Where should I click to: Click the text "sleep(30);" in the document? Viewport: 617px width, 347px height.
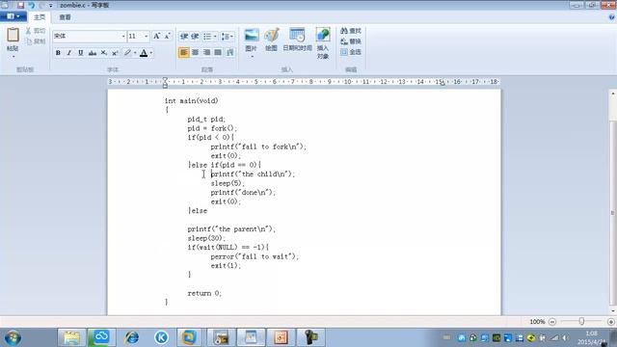206,238
